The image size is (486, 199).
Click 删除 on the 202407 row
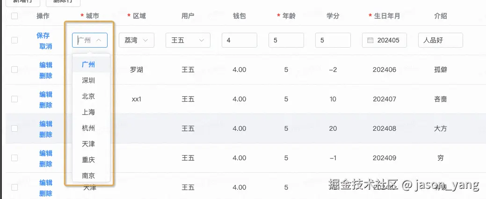tap(46, 105)
